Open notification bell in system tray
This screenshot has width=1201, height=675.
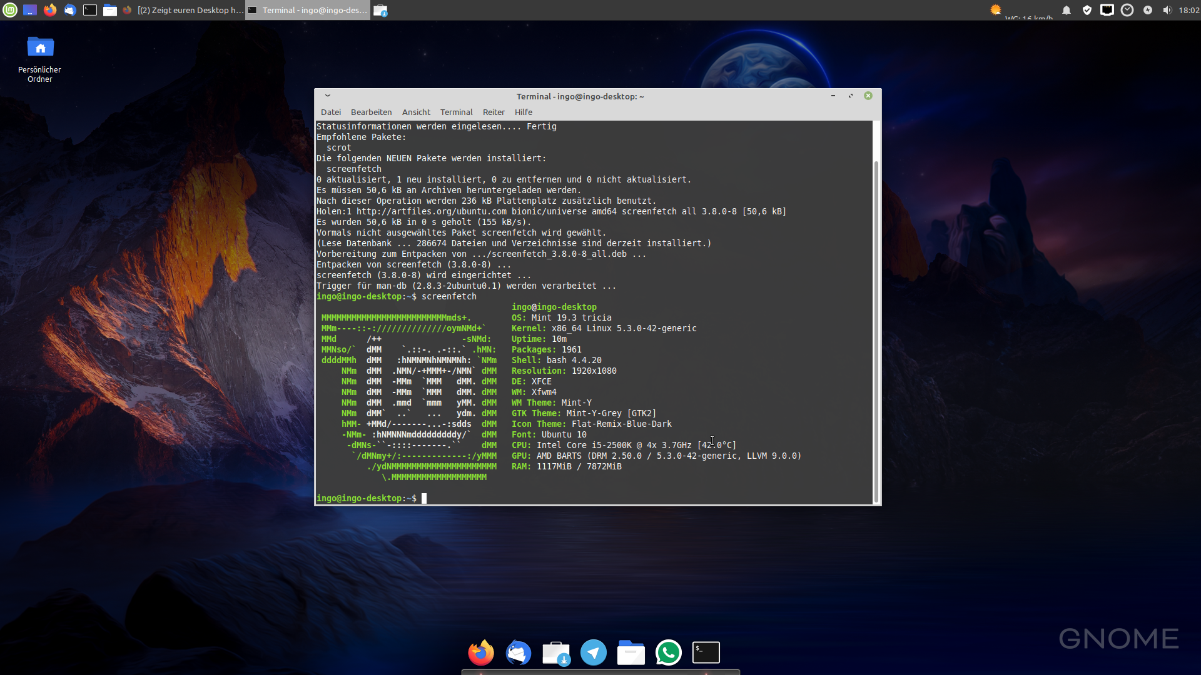pyautogui.click(x=1067, y=10)
